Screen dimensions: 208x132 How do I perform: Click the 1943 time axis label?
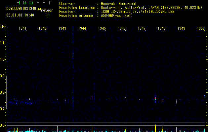pos(62,28)
